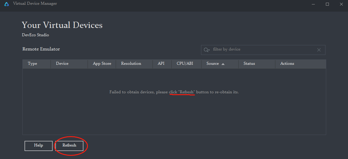Close the Virtual Device Manager window
The width and height of the screenshot is (348, 159).
(x=341, y=4)
